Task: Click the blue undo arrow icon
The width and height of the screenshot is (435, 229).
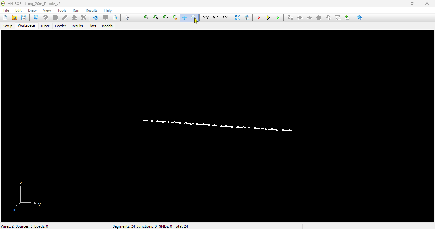Action: coord(36,18)
